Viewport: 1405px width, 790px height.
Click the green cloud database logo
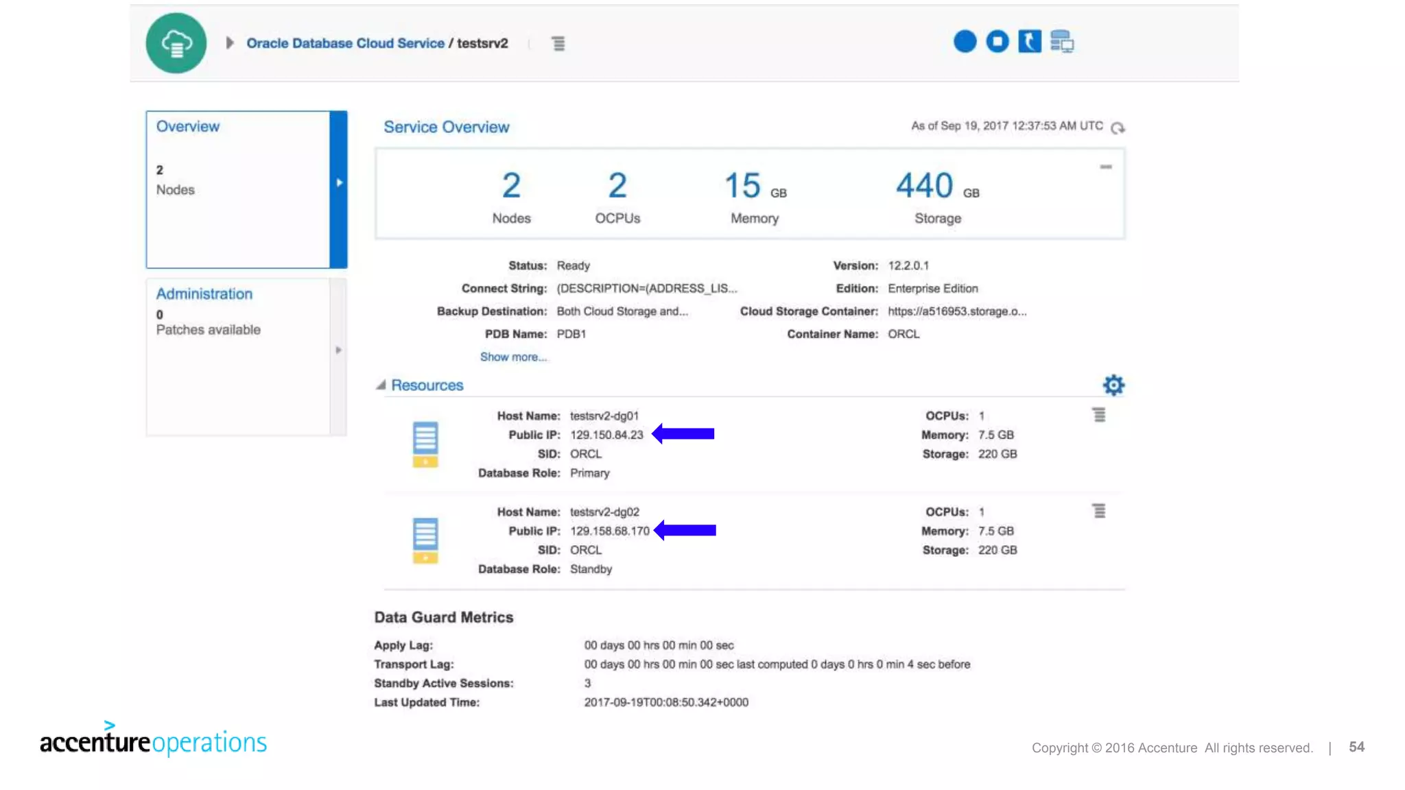click(176, 43)
